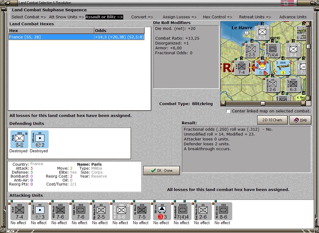Click the Advance Units subphase step
Viewport: 319px width, 233px height.
[x=293, y=17]
